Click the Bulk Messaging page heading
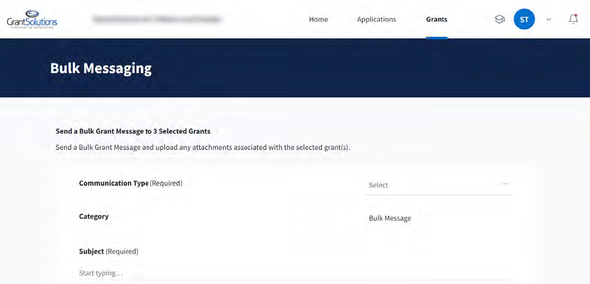 coord(101,68)
